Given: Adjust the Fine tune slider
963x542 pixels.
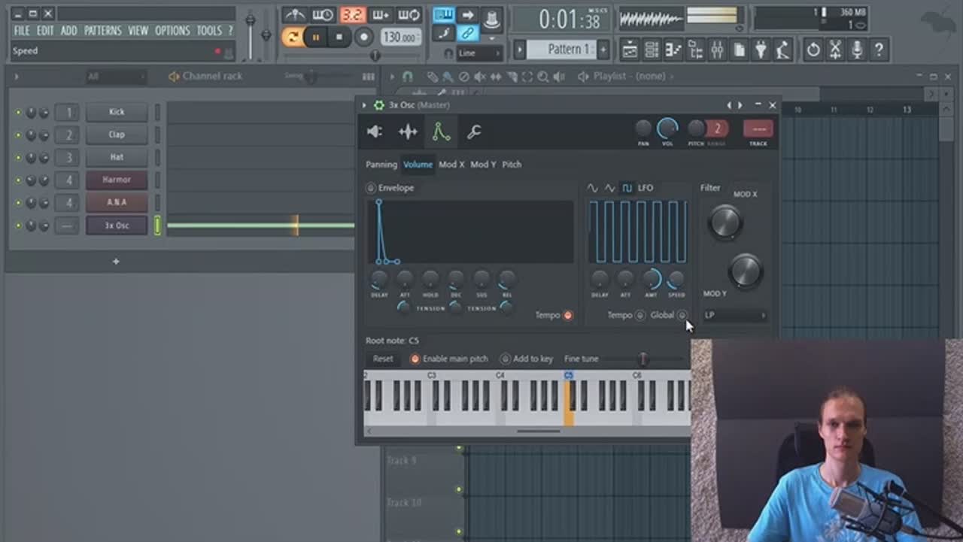Looking at the screenshot, I should click(643, 359).
